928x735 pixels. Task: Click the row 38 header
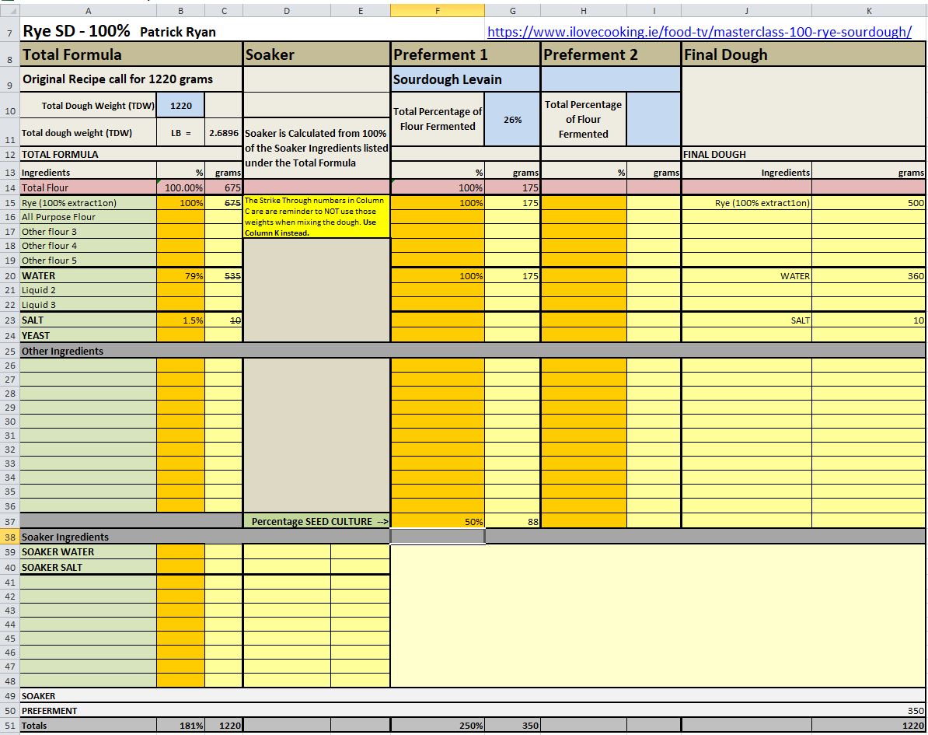point(9,537)
